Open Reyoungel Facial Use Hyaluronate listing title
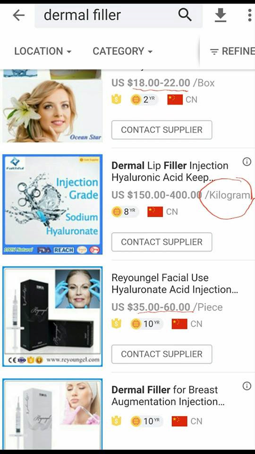Screen dimensions: 255x454 pyautogui.click(x=175, y=283)
